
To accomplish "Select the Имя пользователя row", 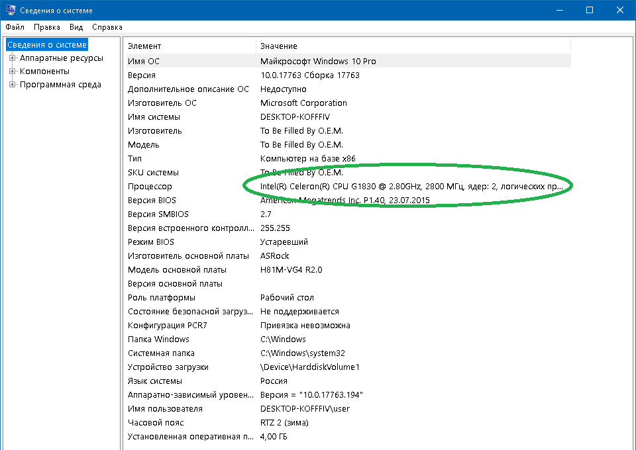I will click(x=165, y=409).
